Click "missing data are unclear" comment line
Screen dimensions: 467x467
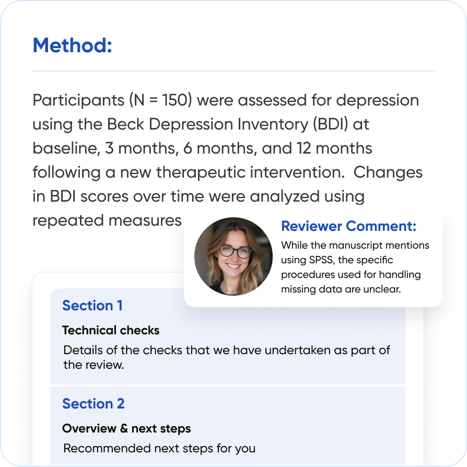[x=341, y=289]
